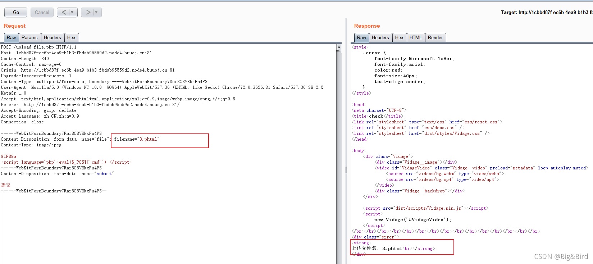This screenshot has height=264, width=593.
Task: Switch to the Response Headers tab
Action: (380, 37)
